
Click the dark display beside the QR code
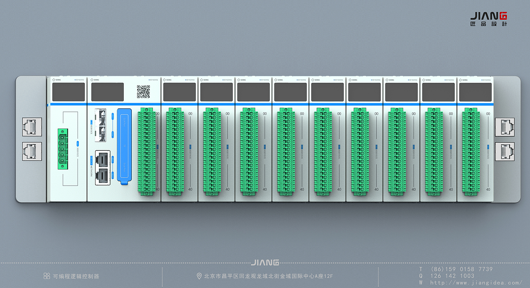point(108,92)
